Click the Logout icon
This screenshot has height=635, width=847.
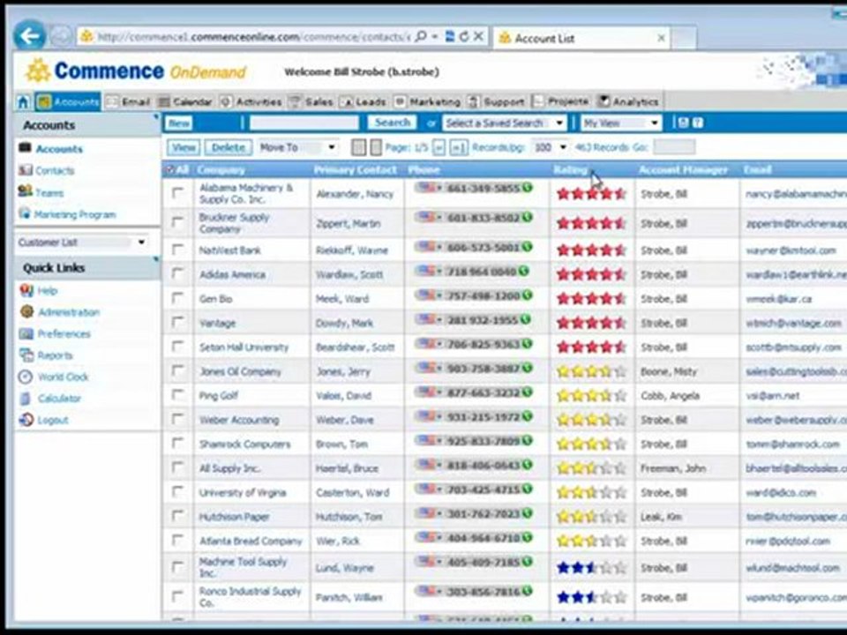[26, 420]
